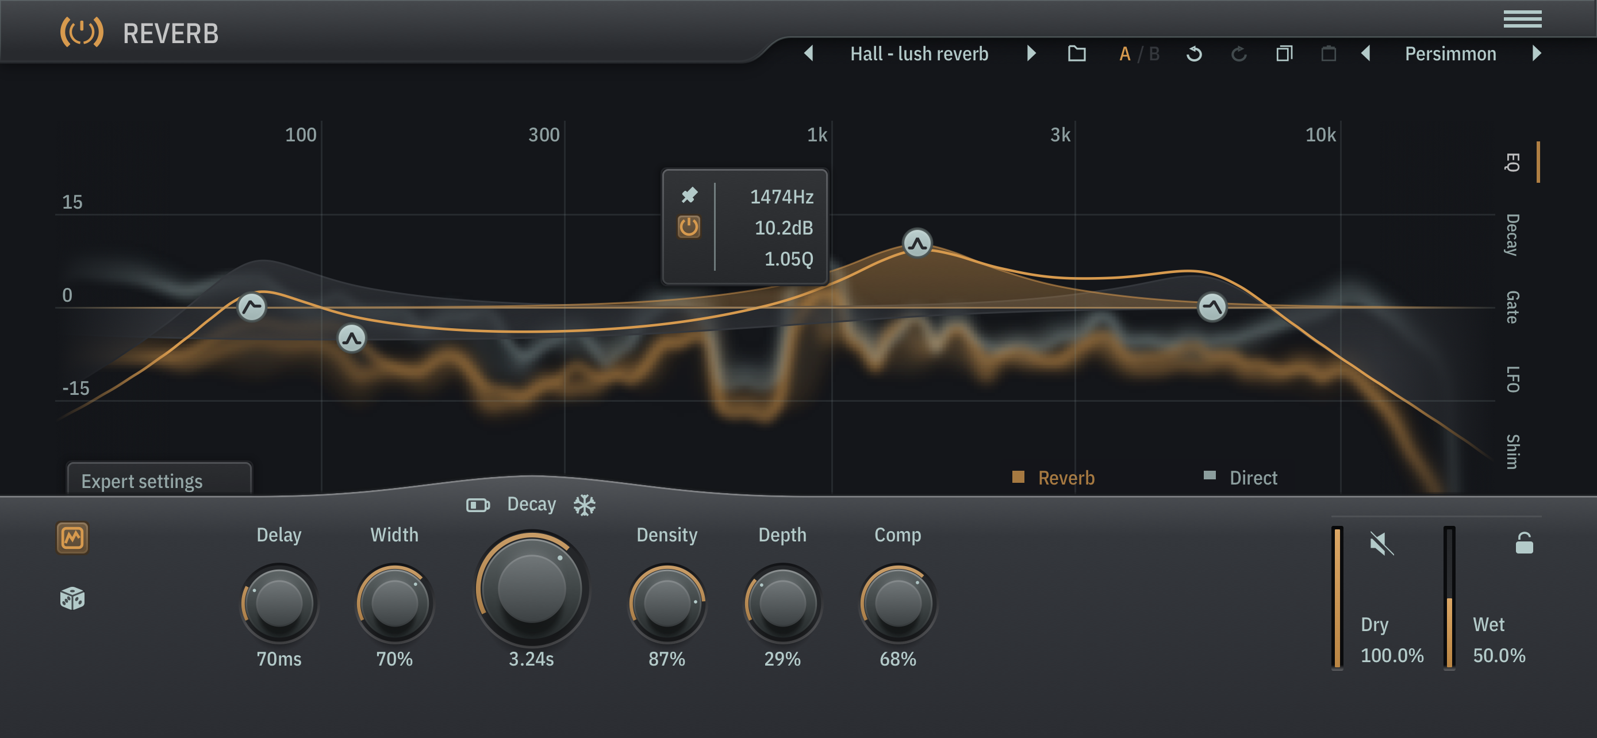
Task: Click the Wet level slider bar
Action: (1449, 597)
